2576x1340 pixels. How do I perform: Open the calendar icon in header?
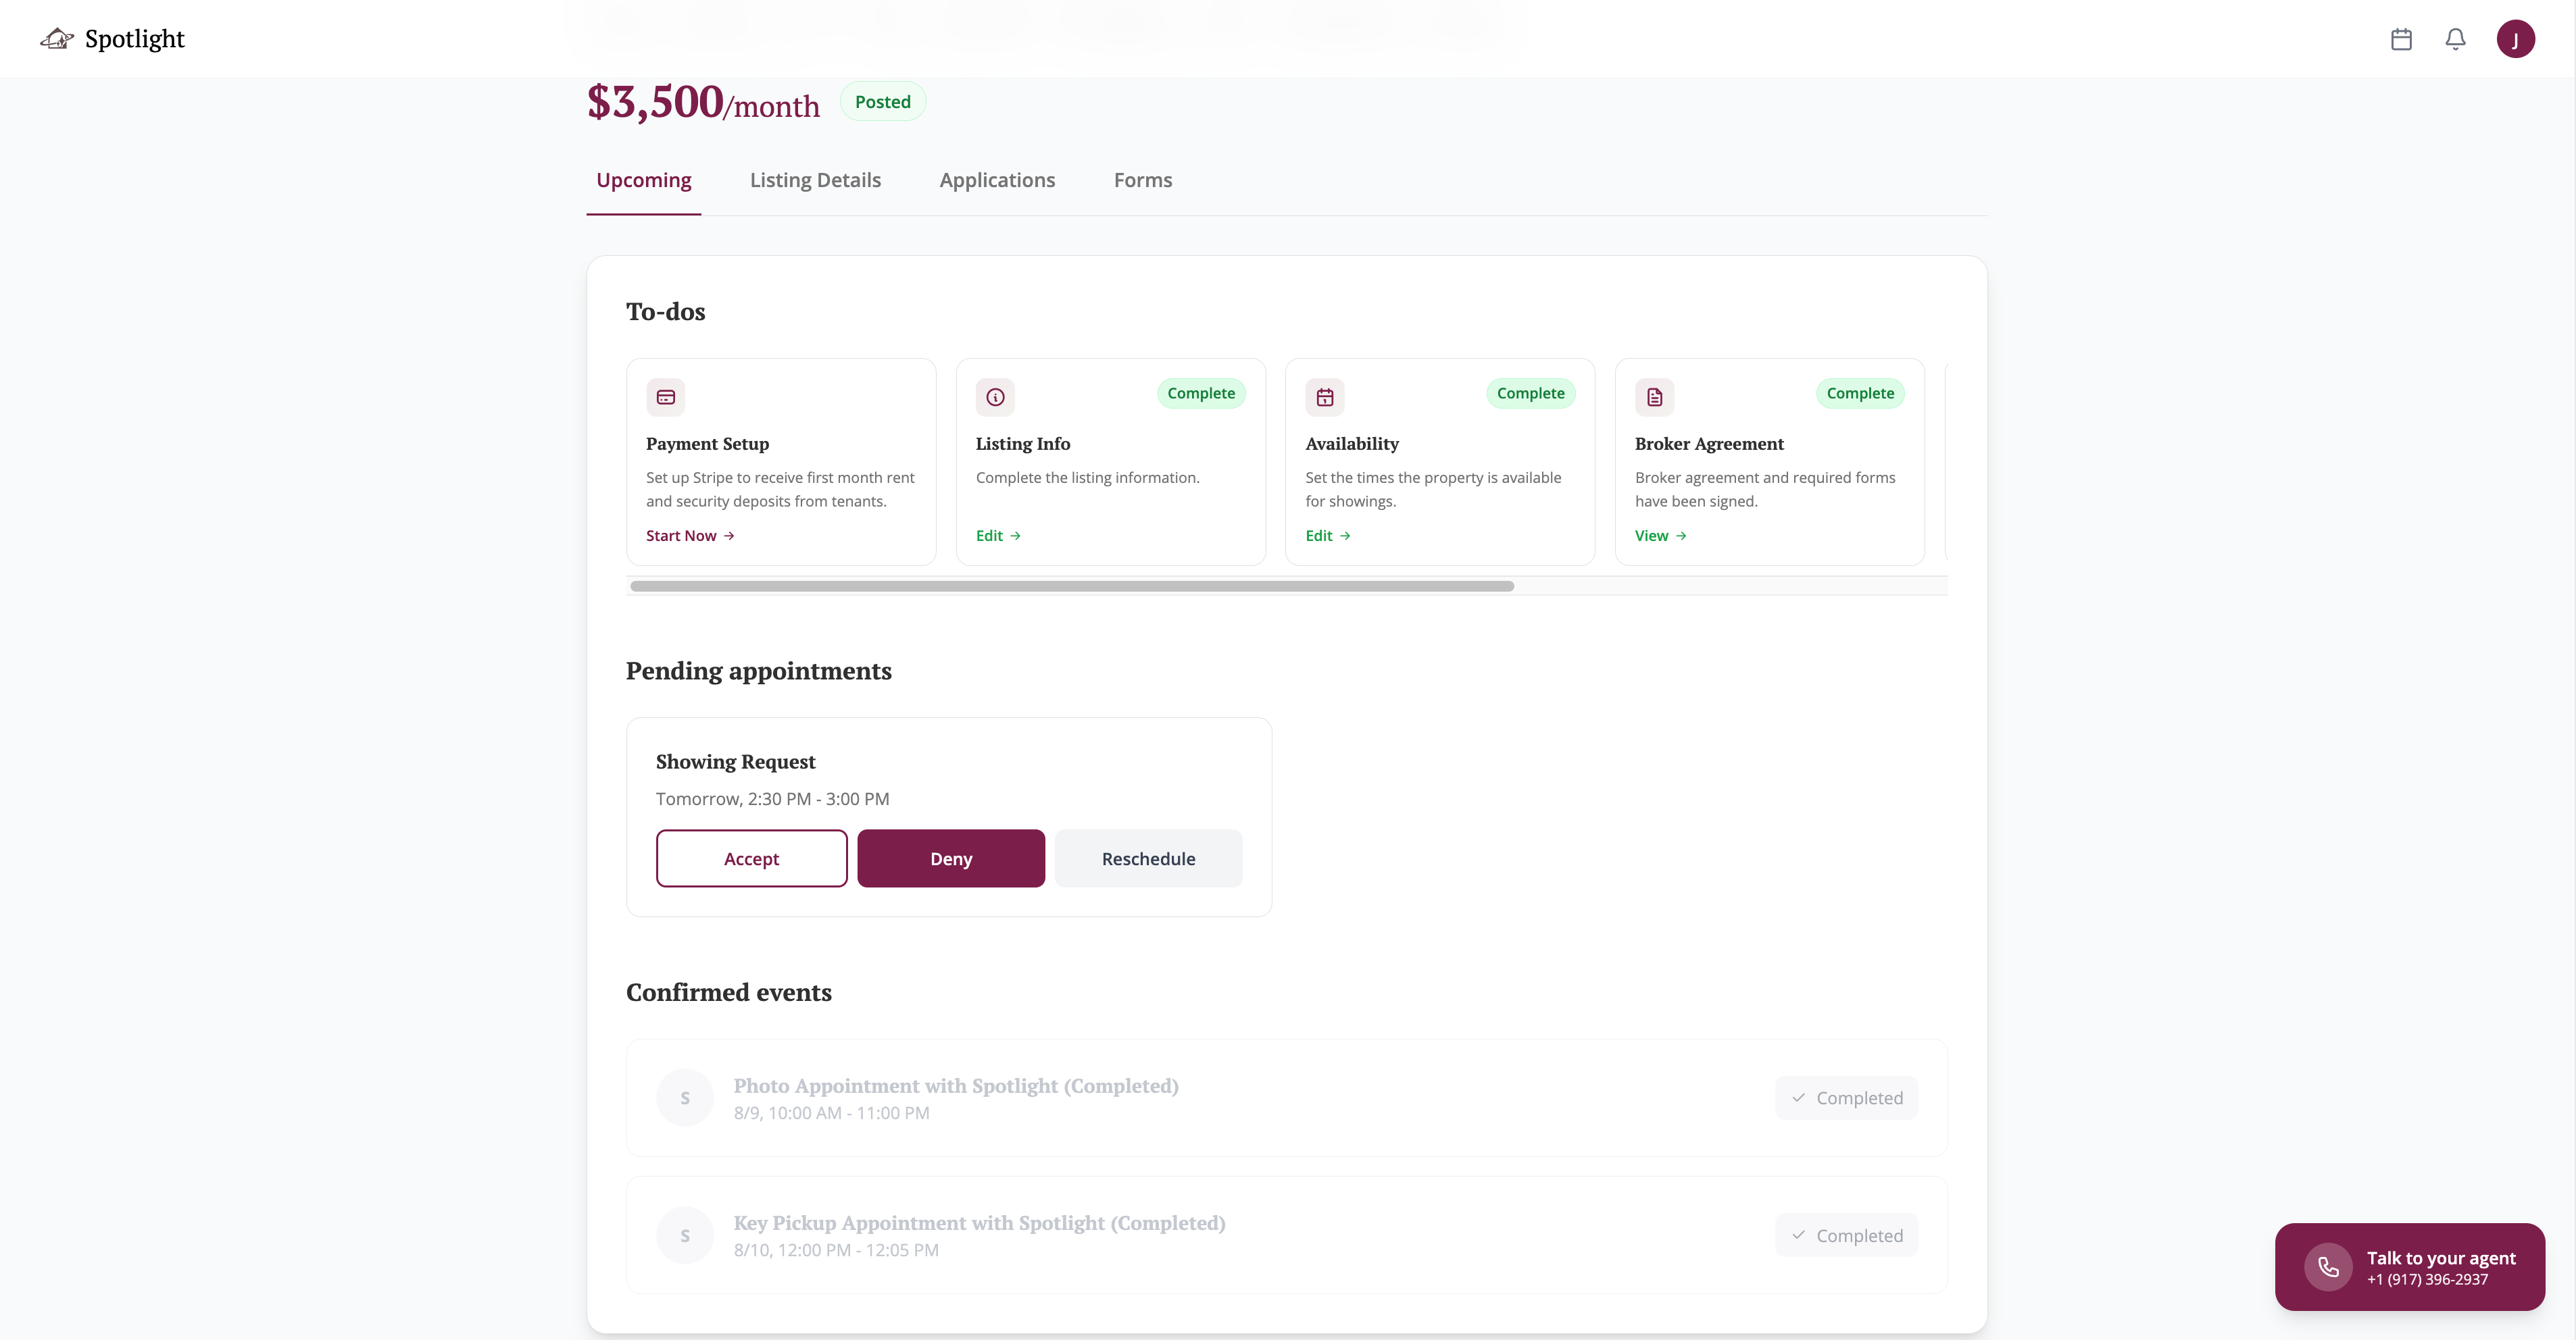(x=2401, y=39)
